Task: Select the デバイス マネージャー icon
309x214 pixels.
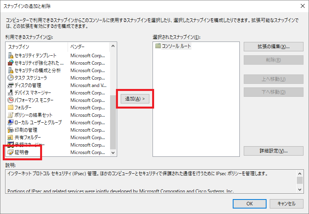Action: (x=11, y=93)
